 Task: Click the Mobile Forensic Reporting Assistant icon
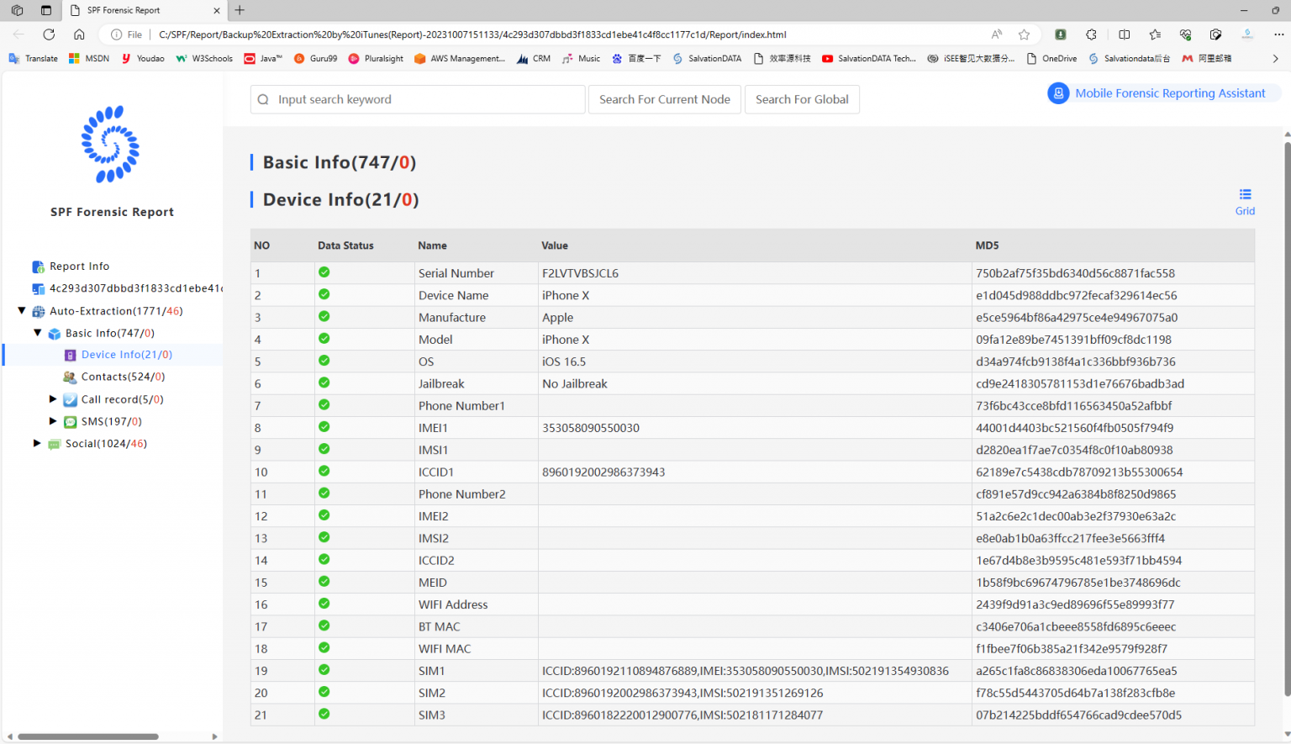[x=1058, y=93]
